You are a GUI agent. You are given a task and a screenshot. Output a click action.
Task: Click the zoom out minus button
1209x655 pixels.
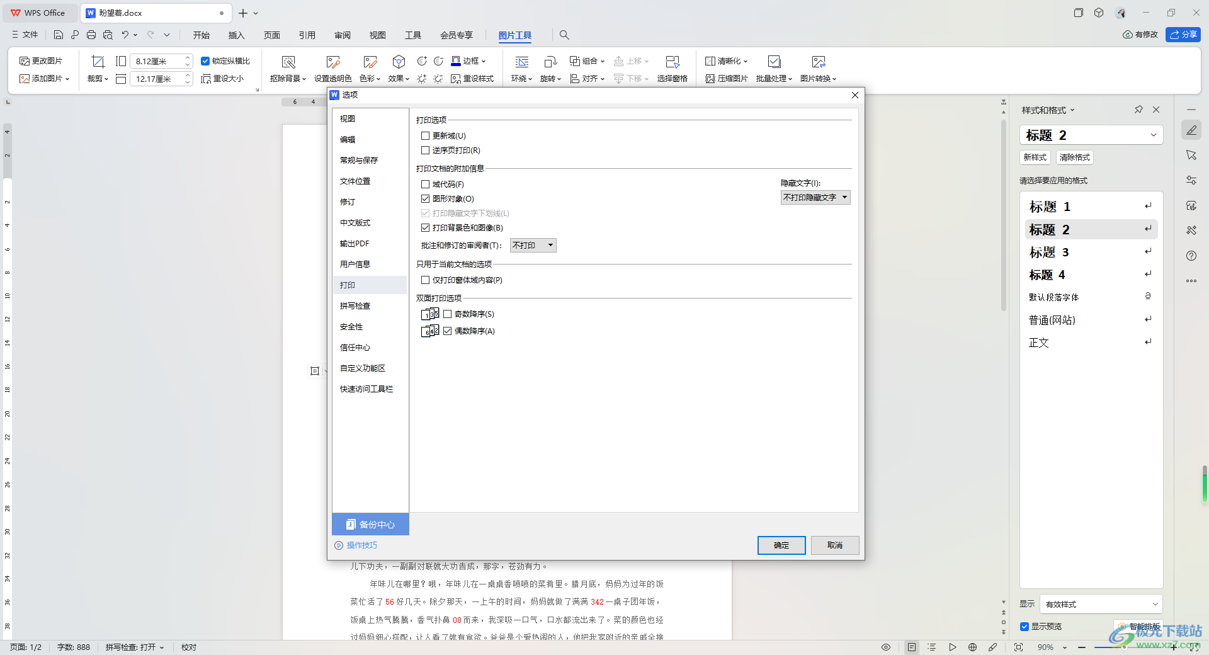pos(1082,647)
